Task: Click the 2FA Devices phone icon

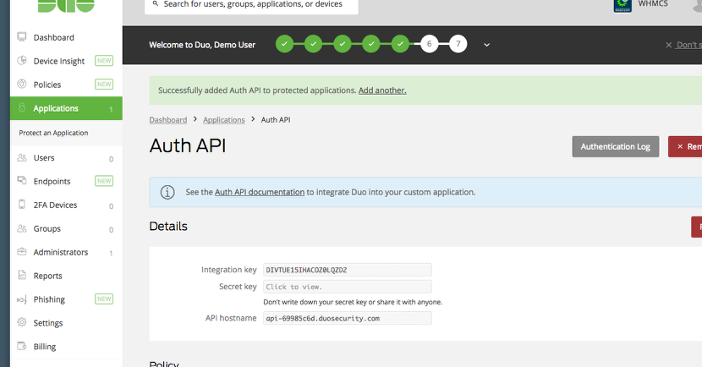Action: tap(21, 204)
